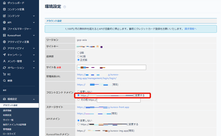Select frontend domain に変更する radio
The image size is (221, 136).
point(78,95)
